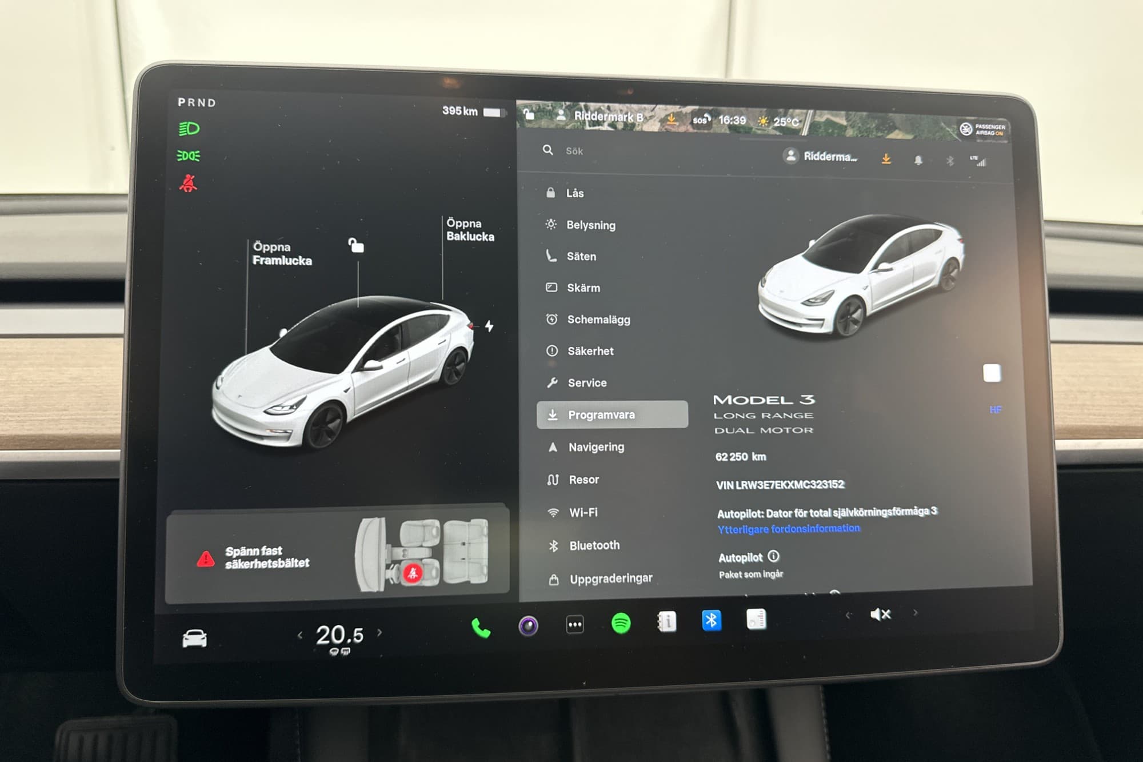The height and width of the screenshot is (762, 1143).
Task: Decrease cabin temperature with left arrow
Action: [x=299, y=635]
